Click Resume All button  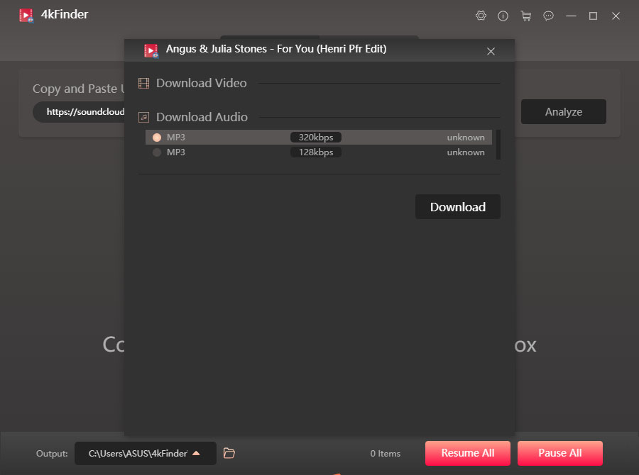[468, 453]
